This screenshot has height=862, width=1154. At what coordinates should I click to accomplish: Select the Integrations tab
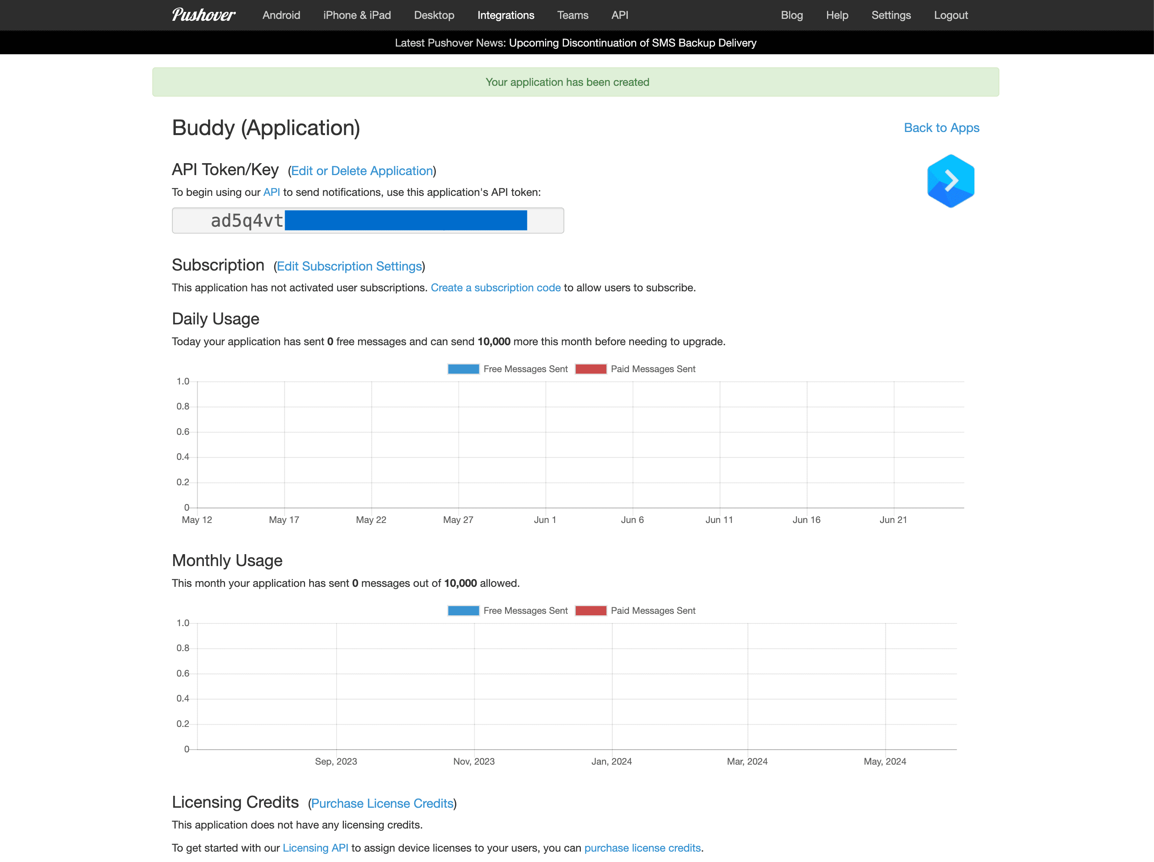click(504, 15)
